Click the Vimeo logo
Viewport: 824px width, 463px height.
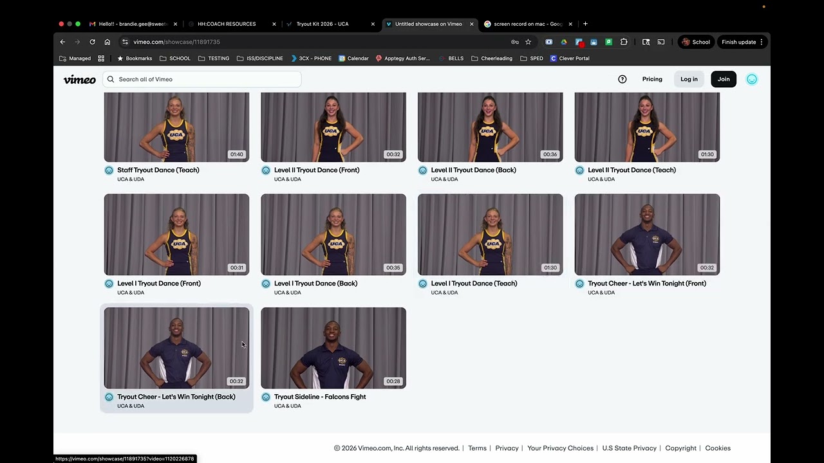point(80,79)
